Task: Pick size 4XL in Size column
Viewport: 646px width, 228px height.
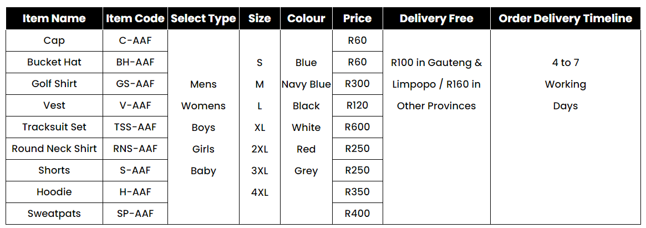Action: [260, 192]
